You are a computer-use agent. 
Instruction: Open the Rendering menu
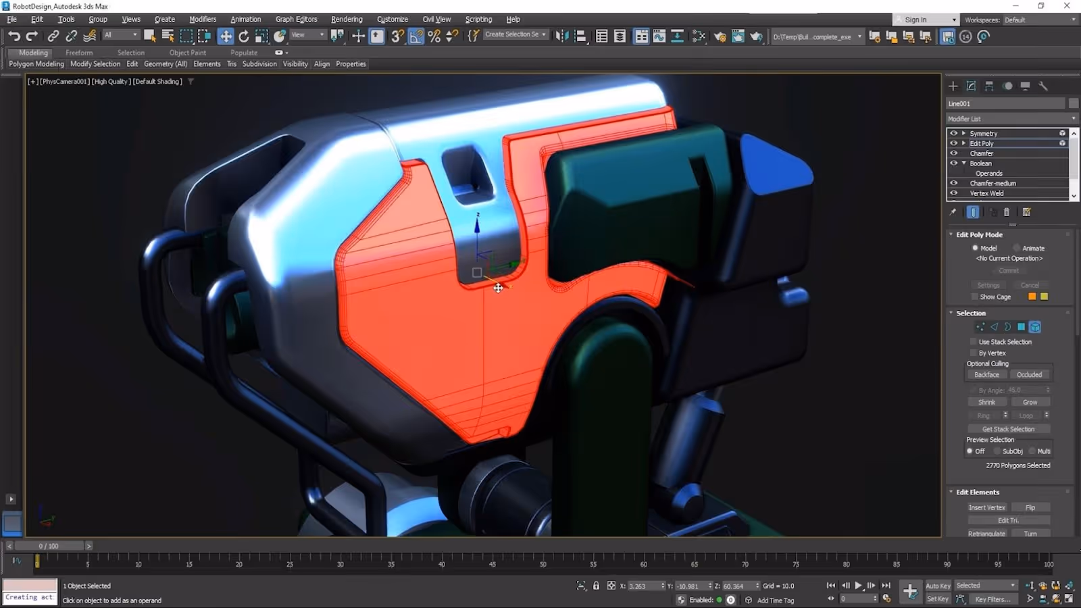tap(347, 20)
